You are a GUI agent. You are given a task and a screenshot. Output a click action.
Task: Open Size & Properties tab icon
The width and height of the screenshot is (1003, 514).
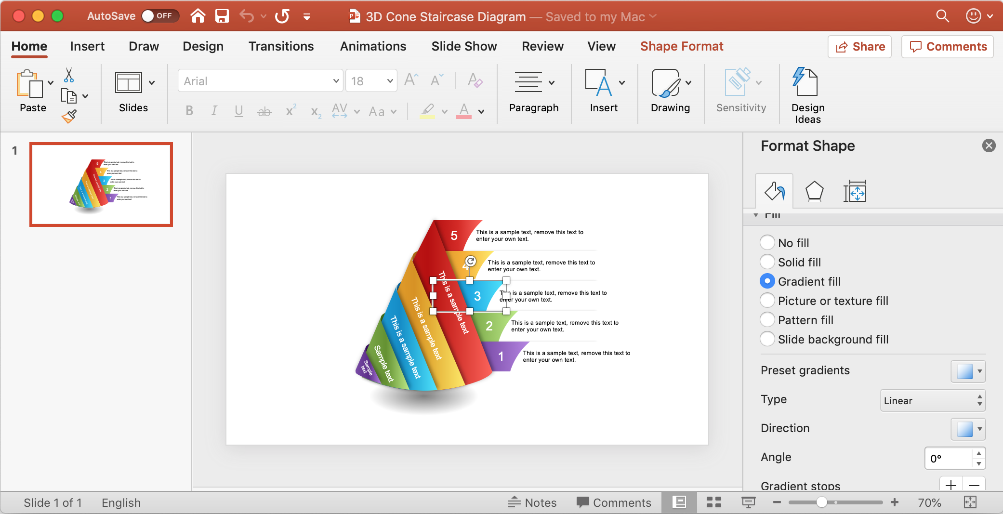(855, 192)
